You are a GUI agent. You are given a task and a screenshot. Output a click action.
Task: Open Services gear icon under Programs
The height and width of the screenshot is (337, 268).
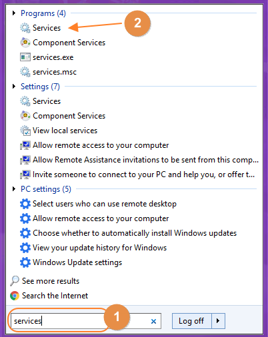point(25,28)
